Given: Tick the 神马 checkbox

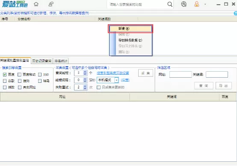Looking at the screenshot, I should pyautogui.click(x=40, y=81).
